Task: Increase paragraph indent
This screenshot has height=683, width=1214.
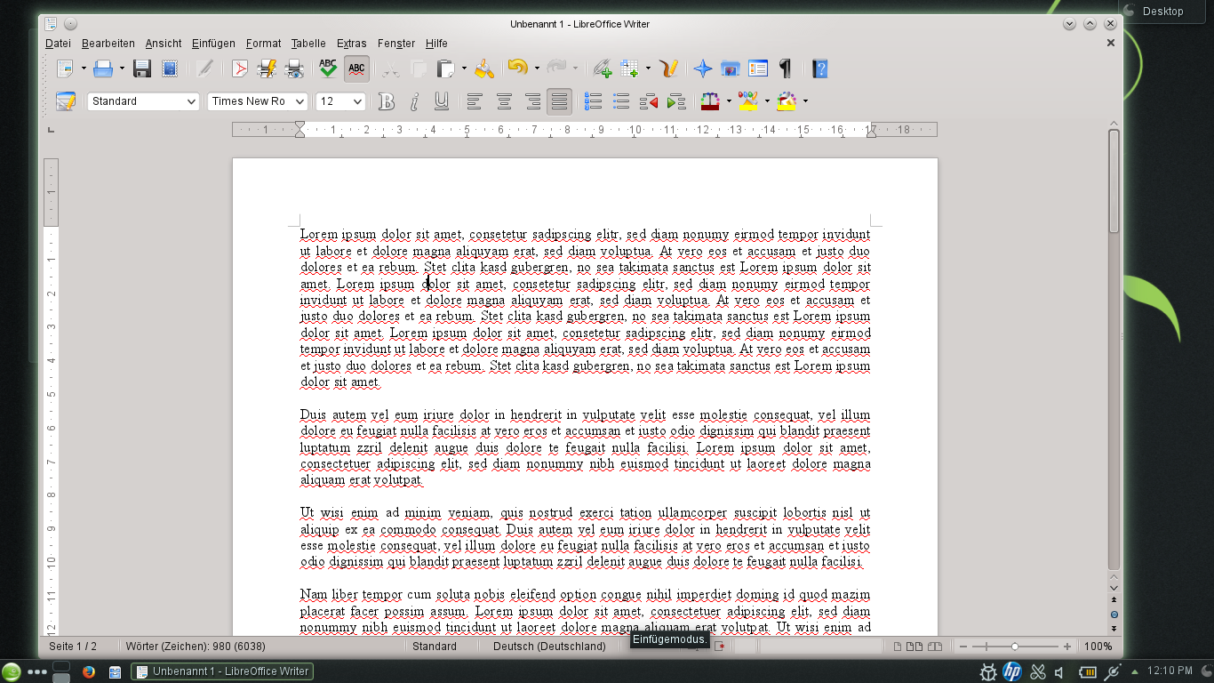Action: click(676, 101)
